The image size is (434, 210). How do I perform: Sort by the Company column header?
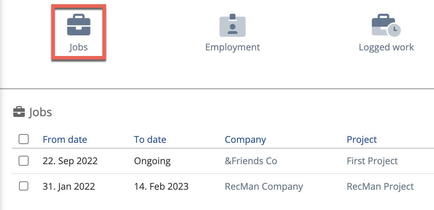[245, 140]
